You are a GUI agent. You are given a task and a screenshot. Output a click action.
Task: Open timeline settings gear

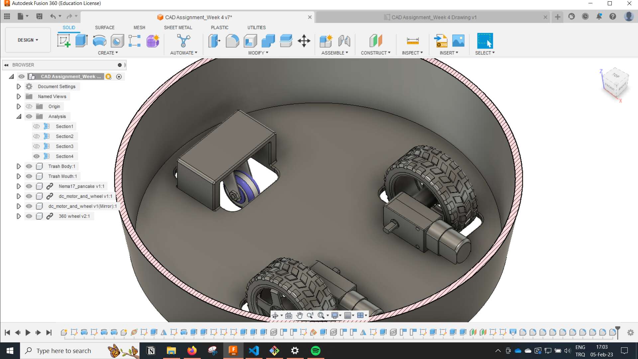[630, 332]
